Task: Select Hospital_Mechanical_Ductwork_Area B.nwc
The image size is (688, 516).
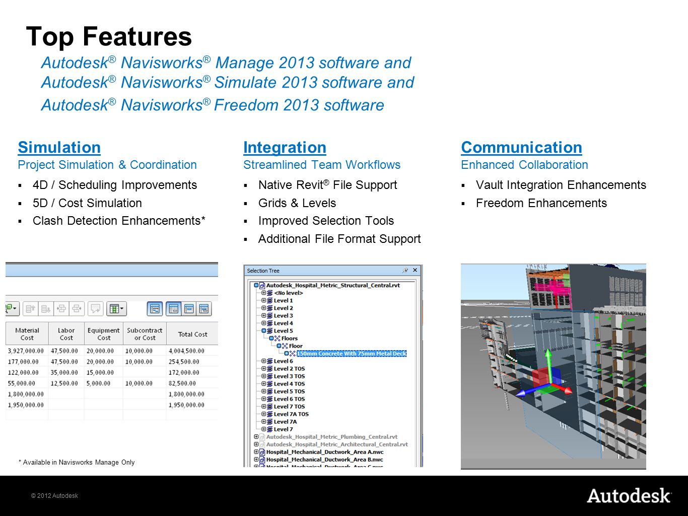Action: [324, 459]
